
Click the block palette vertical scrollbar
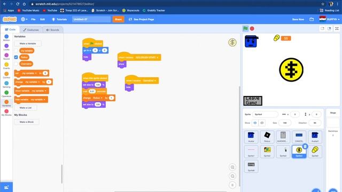point(62,174)
